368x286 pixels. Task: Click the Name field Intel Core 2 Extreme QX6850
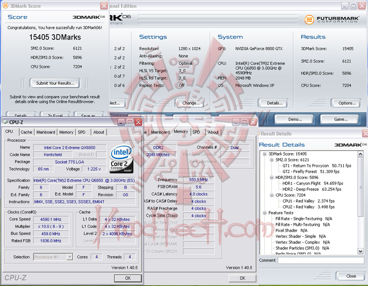pyautogui.click(x=70, y=148)
